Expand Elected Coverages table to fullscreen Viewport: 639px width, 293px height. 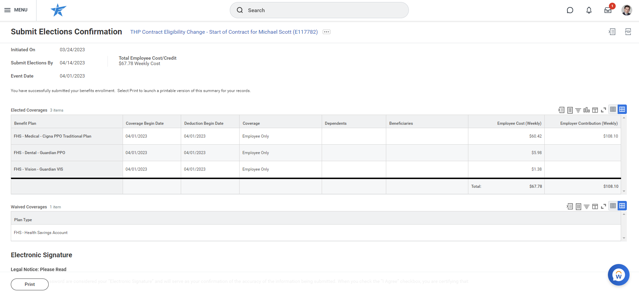(604, 110)
